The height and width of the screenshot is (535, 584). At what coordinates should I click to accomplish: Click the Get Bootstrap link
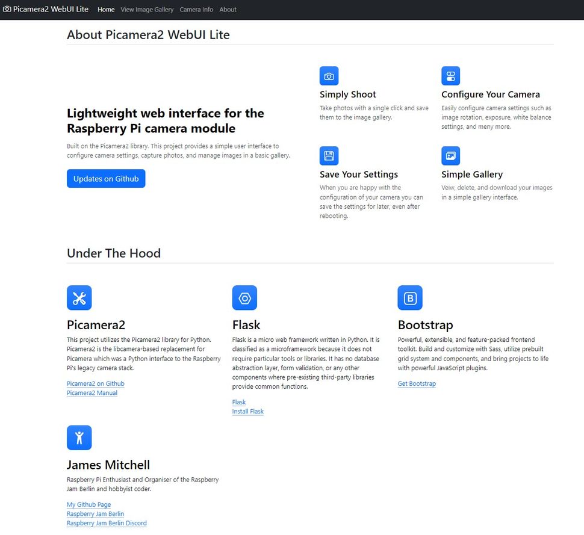[x=417, y=384]
